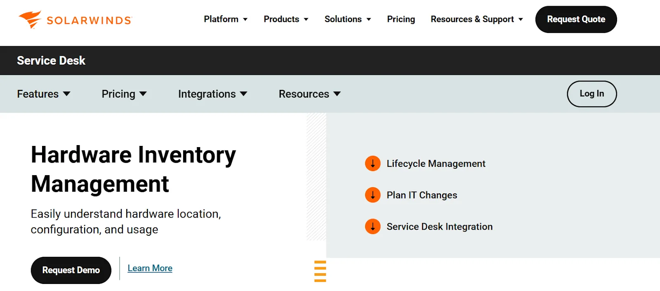The height and width of the screenshot is (291, 660).
Task: Go to the Pricing page in top navigation
Action: click(401, 19)
